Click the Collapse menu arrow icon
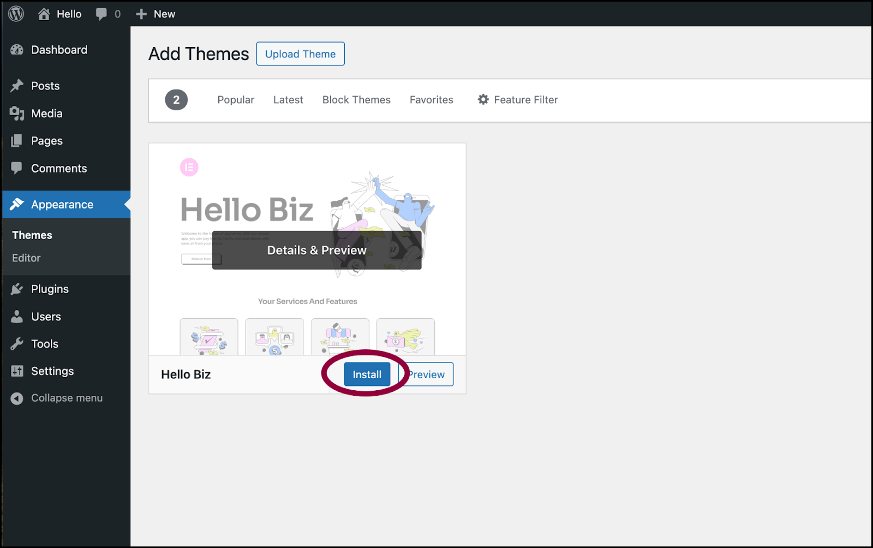 (17, 398)
